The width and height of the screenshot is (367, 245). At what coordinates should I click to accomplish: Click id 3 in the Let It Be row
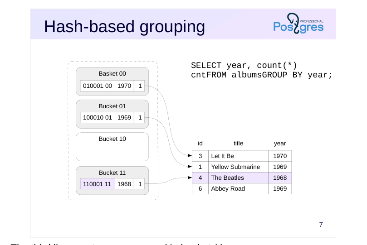coord(200,156)
